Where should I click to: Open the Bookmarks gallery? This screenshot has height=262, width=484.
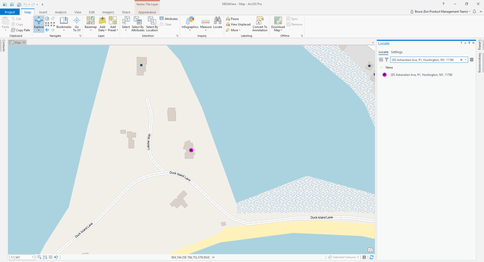coord(64,24)
